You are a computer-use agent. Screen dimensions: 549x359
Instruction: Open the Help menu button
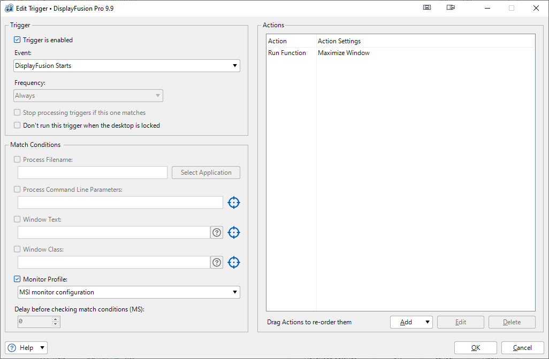(x=26, y=348)
